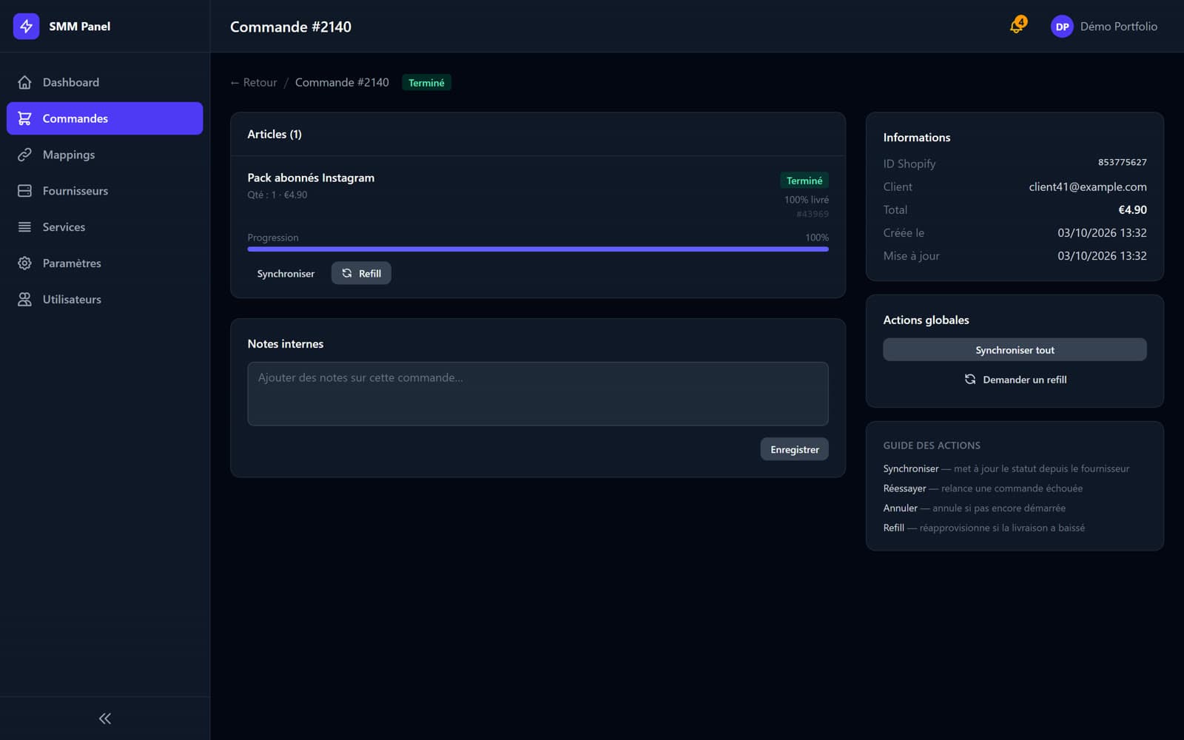Select Commandes menu item
The image size is (1184, 740).
104,118
